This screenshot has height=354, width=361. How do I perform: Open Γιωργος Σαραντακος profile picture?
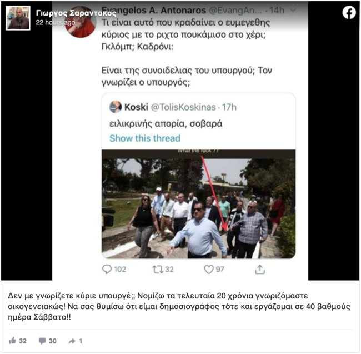18,18
